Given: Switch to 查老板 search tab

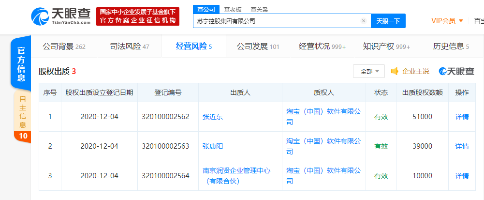Looking at the screenshot, I should pos(233,9).
